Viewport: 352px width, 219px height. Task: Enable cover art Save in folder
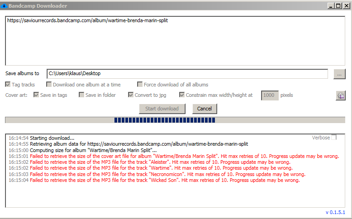coord(81,95)
